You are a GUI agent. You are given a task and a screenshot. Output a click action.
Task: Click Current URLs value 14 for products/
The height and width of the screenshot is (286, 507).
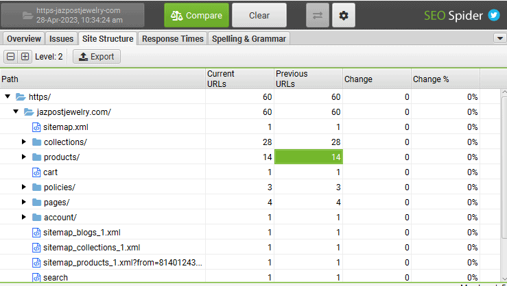click(x=267, y=157)
